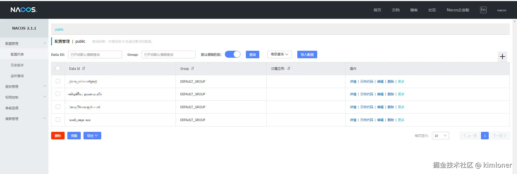Check the fourth configuration row checkbox
This screenshot has height=174, width=517.
click(x=58, y=119)
